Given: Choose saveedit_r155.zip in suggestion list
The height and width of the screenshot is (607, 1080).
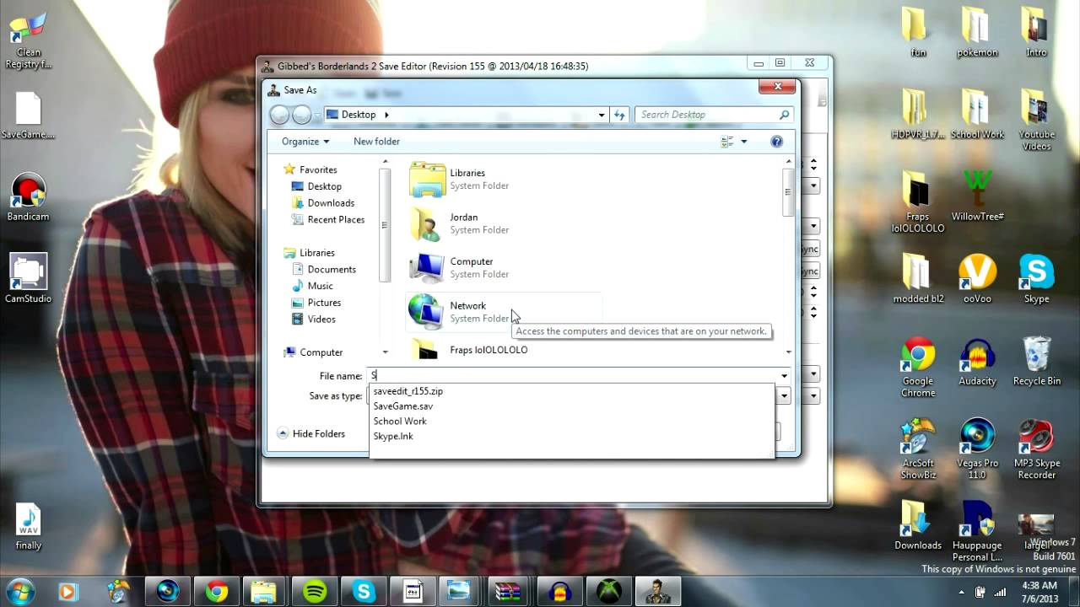Looking at the screenshot, I should (x=408, y=391).
